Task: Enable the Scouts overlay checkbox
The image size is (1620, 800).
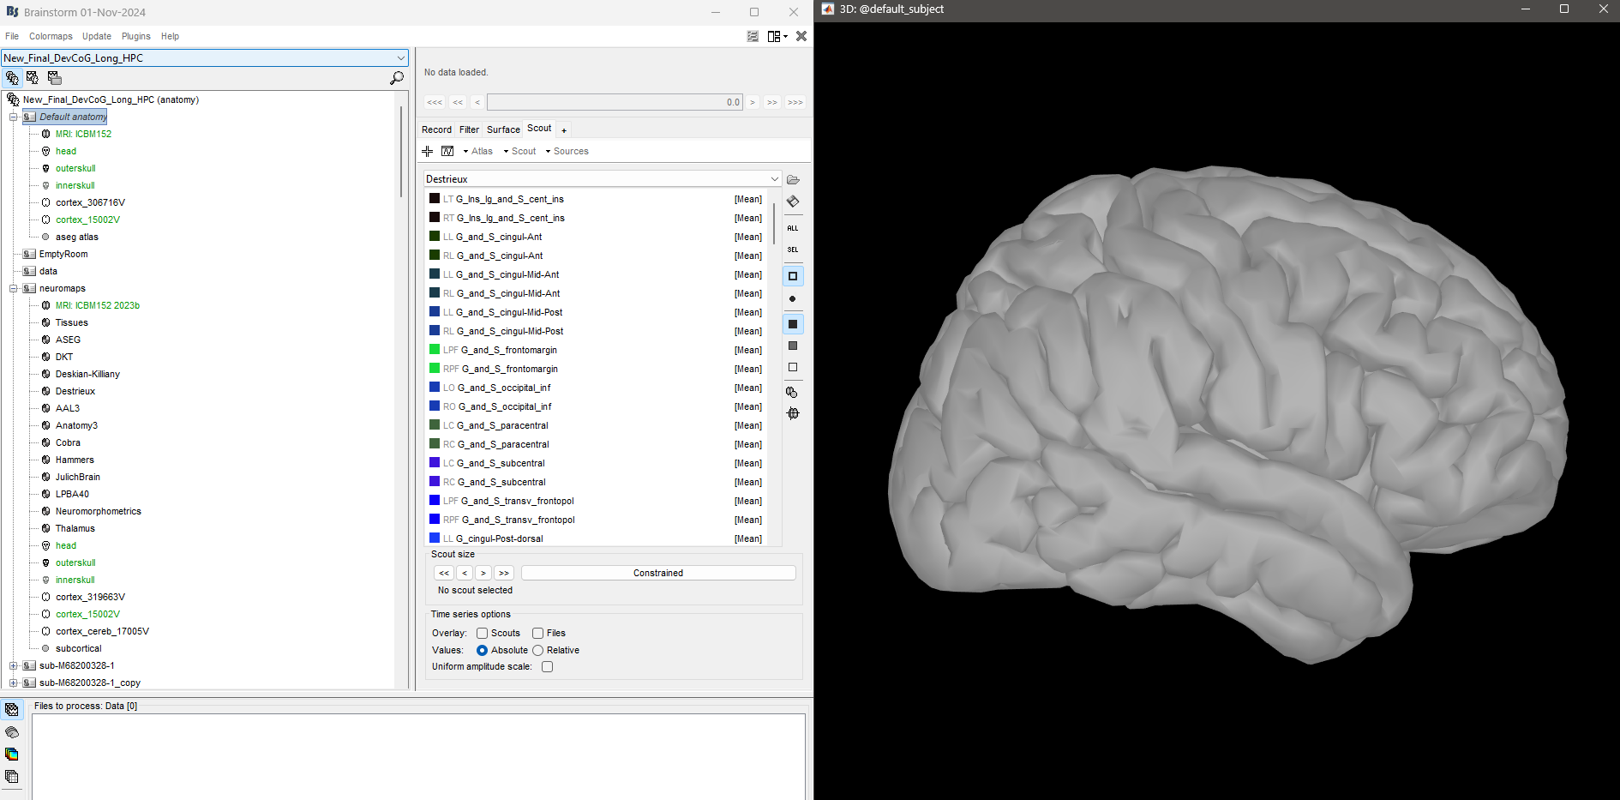Action: click(x=483, y=633)
